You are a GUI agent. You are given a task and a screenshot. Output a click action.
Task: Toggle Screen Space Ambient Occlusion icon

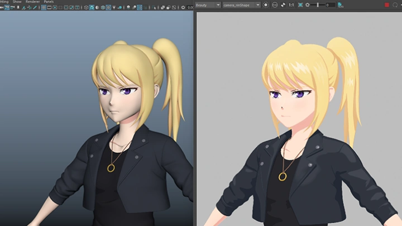click(x=128, y=7)
